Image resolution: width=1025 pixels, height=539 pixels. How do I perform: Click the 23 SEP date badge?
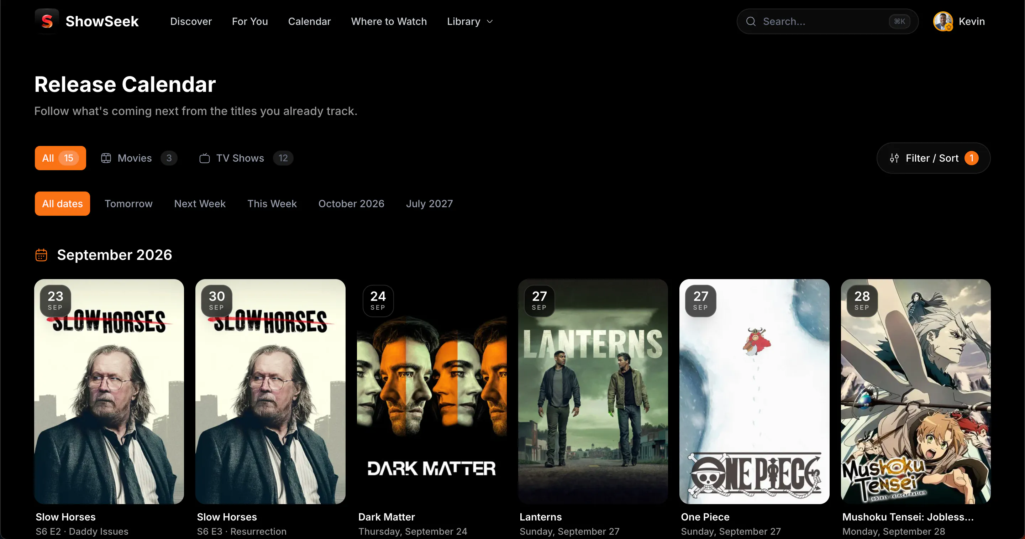[55, 300]
